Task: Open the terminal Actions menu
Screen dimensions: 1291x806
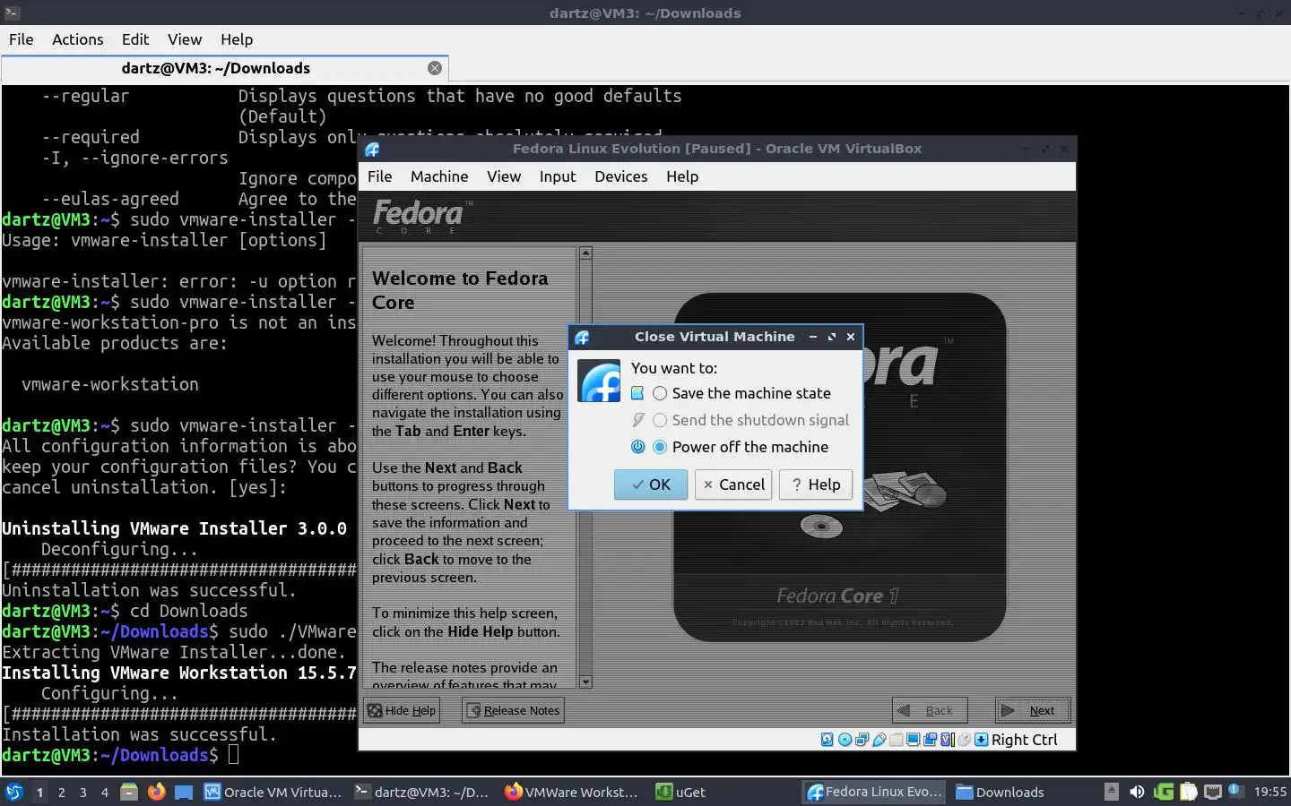Action: coord(78,39)
